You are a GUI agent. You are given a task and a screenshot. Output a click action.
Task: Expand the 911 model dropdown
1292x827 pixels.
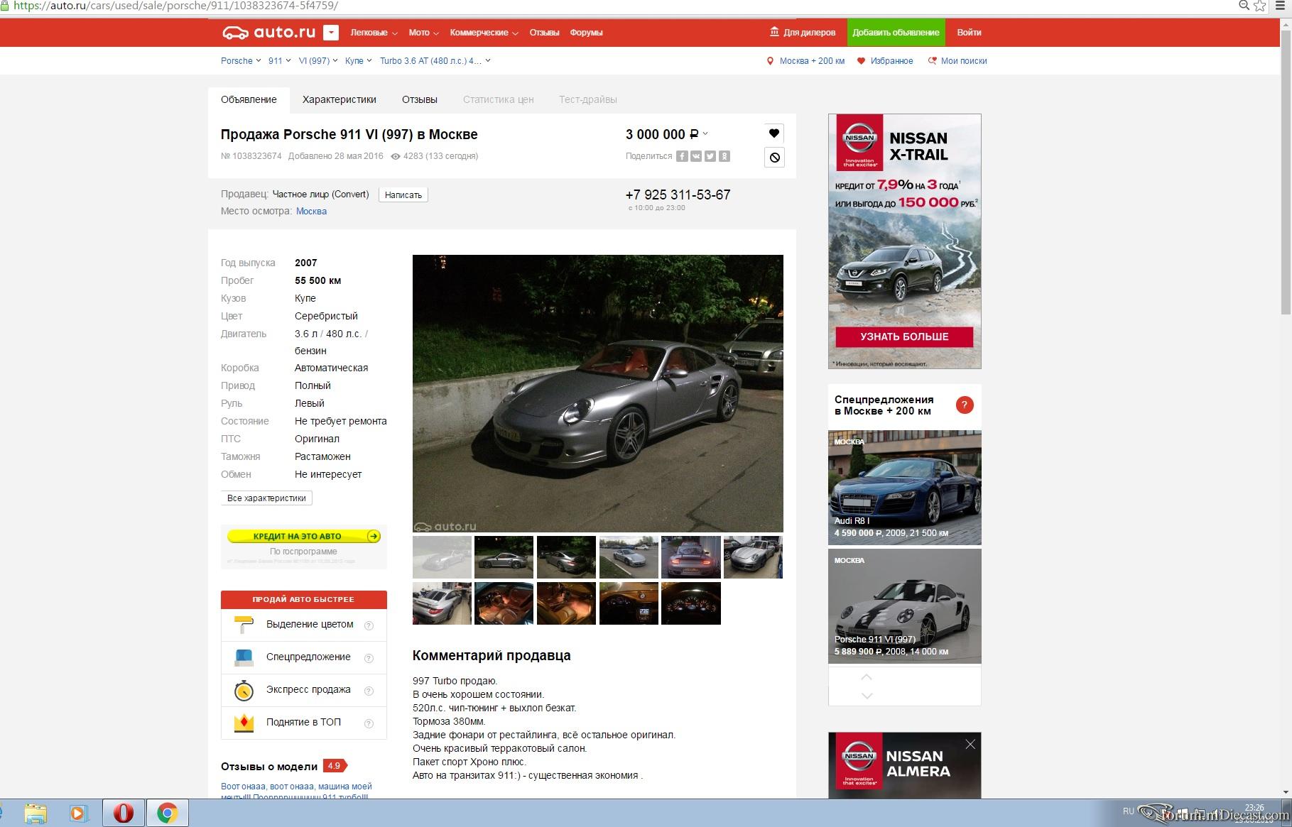(279, 61)
